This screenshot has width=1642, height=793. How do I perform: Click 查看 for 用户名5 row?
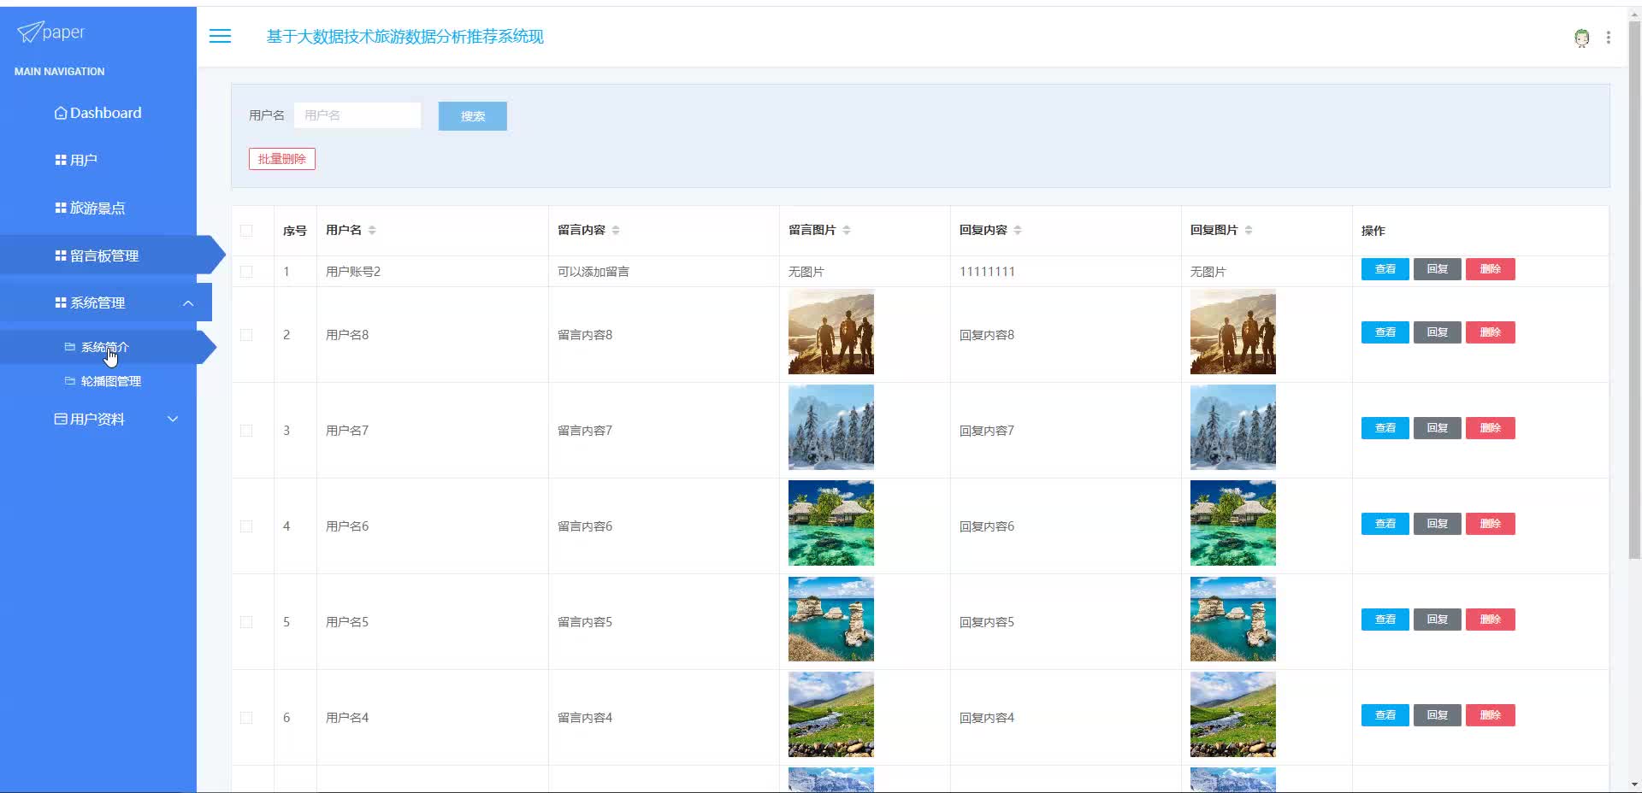point(1385,620)
